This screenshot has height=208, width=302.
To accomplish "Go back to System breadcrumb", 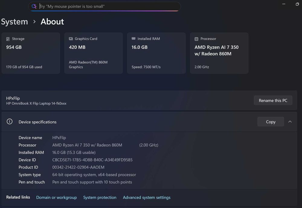I will tap(14, 21).
